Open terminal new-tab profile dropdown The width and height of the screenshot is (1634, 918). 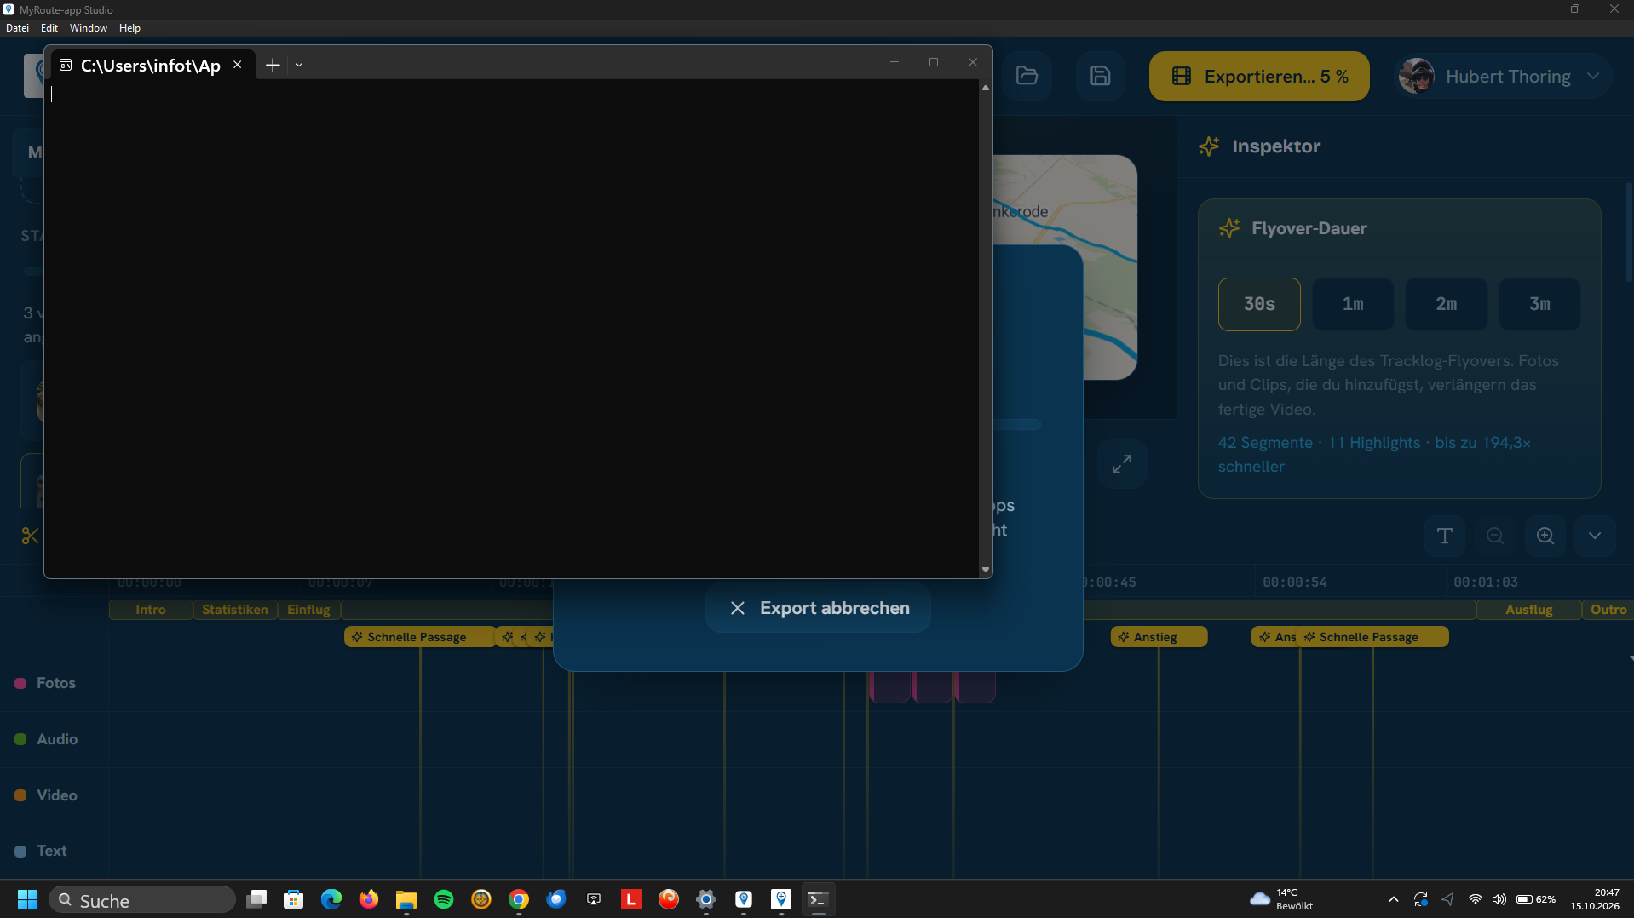299,65
